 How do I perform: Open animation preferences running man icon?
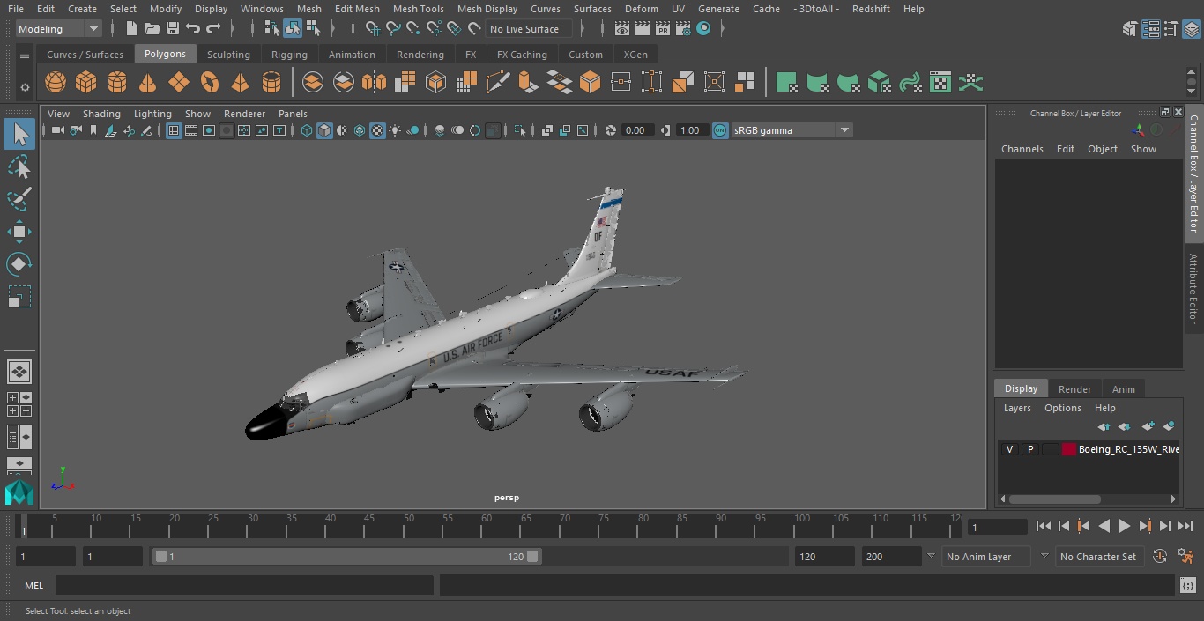click(1185, 557)
